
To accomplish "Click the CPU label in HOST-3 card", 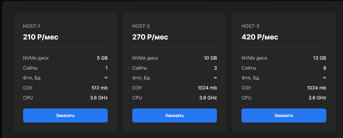I will 246,98.
